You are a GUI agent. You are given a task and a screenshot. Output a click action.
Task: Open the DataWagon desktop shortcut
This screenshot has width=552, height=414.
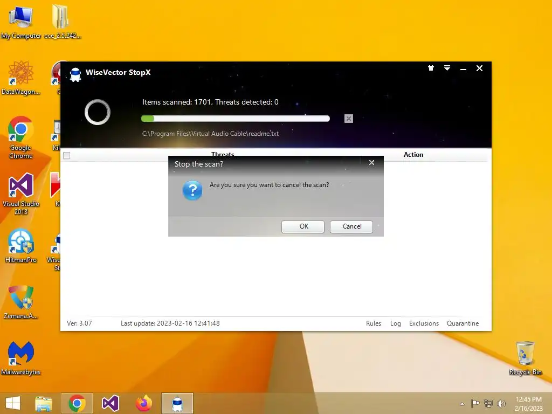pos(21,78)
